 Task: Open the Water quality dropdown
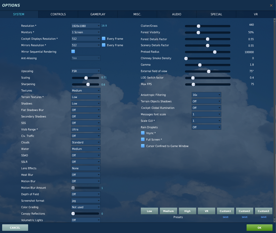pyautogui.click(x=86, y=149)
